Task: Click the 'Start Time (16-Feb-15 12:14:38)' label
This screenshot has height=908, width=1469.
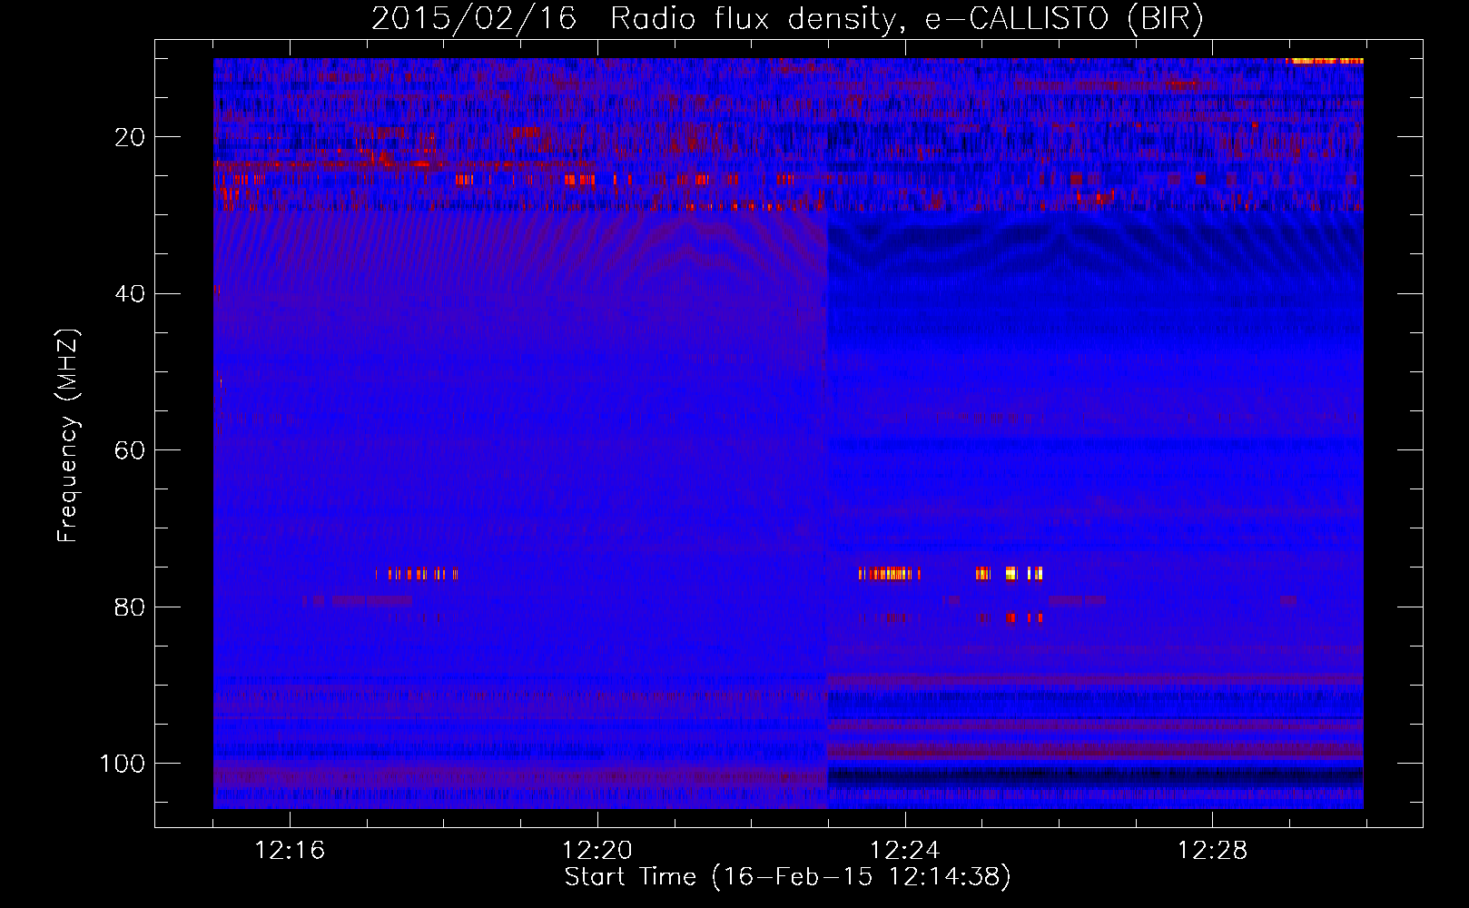Action: 787,877
